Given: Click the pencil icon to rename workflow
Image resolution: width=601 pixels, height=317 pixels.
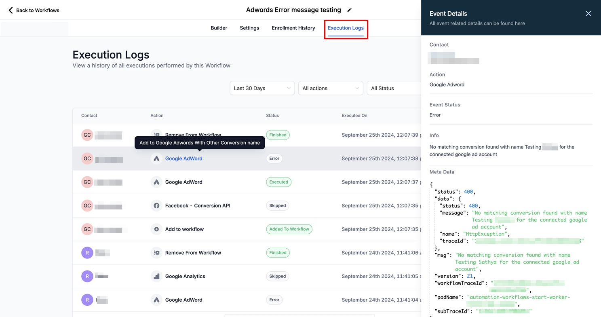Looking at the screenshot, I should click(350, 10).
